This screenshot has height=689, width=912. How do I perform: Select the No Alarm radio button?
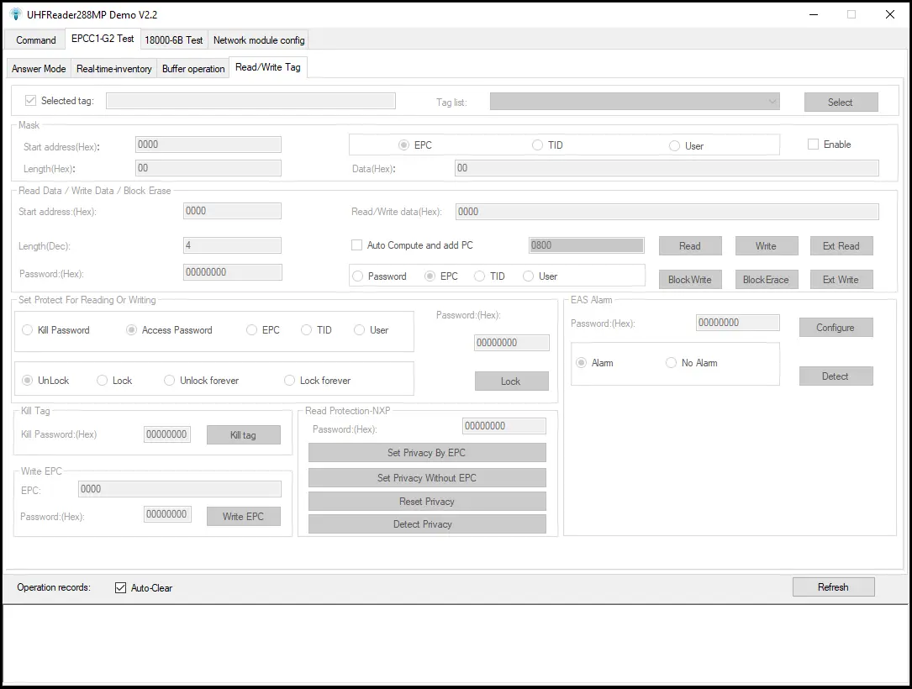click(671, 363)
